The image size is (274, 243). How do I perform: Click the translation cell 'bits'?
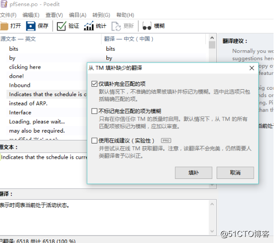[x=110, y=49]
